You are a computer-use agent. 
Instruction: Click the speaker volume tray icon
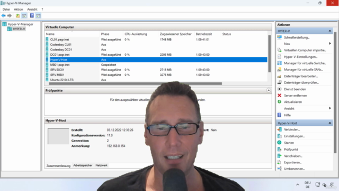[x=324, y=185]
